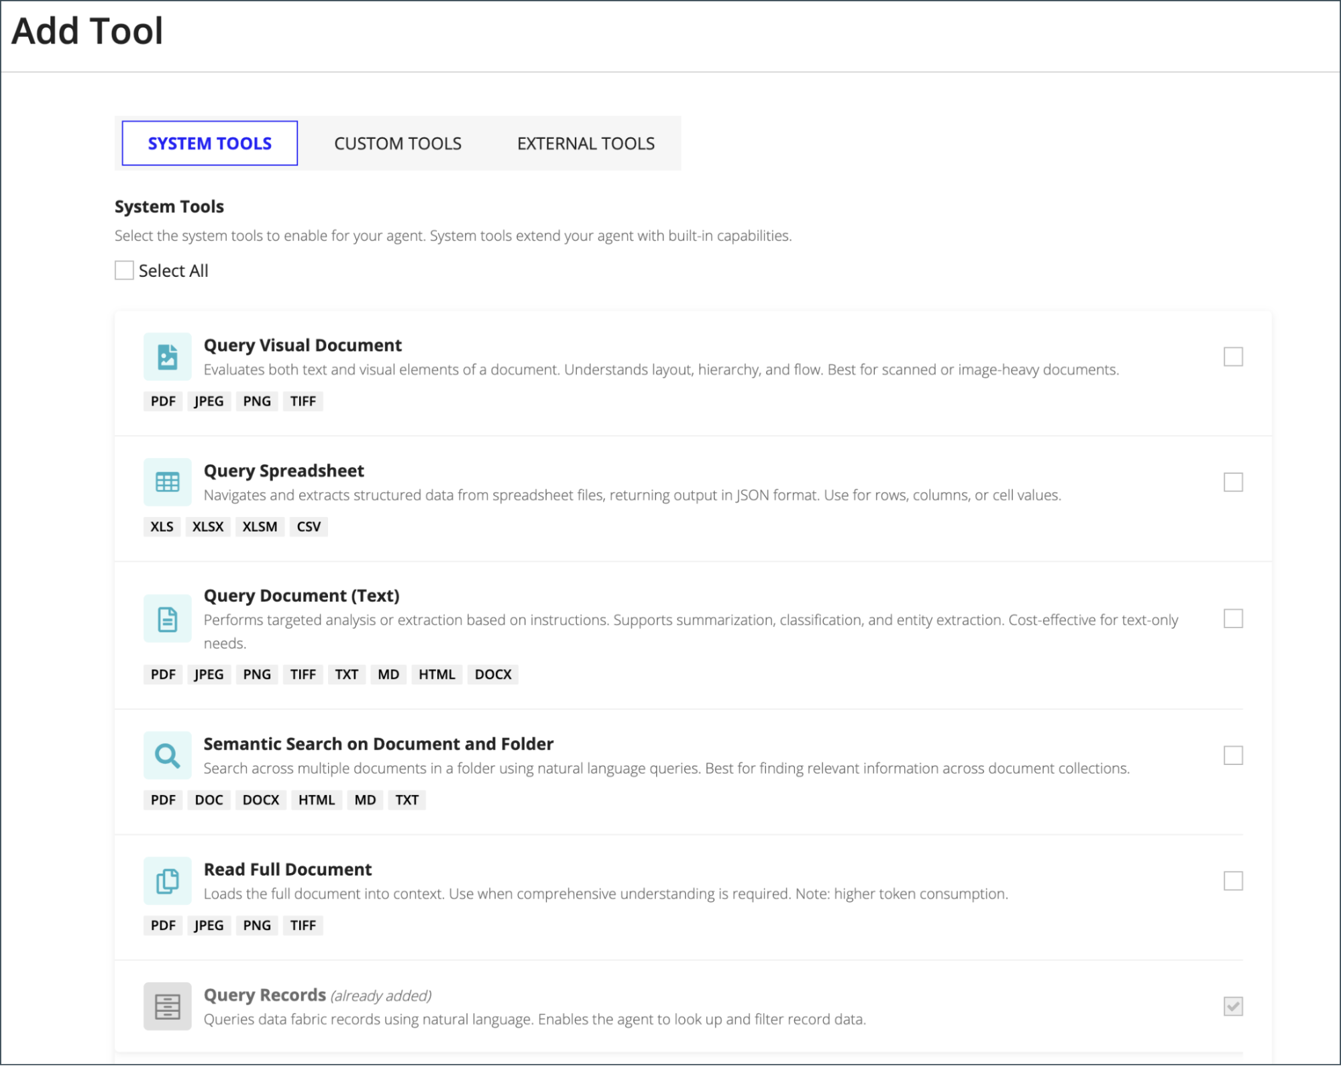Tick the Query Document (Text) checkbox

(x=1233, y=618)
